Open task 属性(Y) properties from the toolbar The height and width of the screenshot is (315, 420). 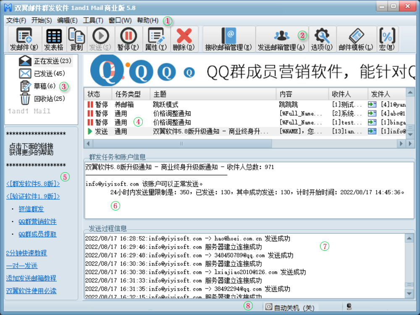click(156, 39)
